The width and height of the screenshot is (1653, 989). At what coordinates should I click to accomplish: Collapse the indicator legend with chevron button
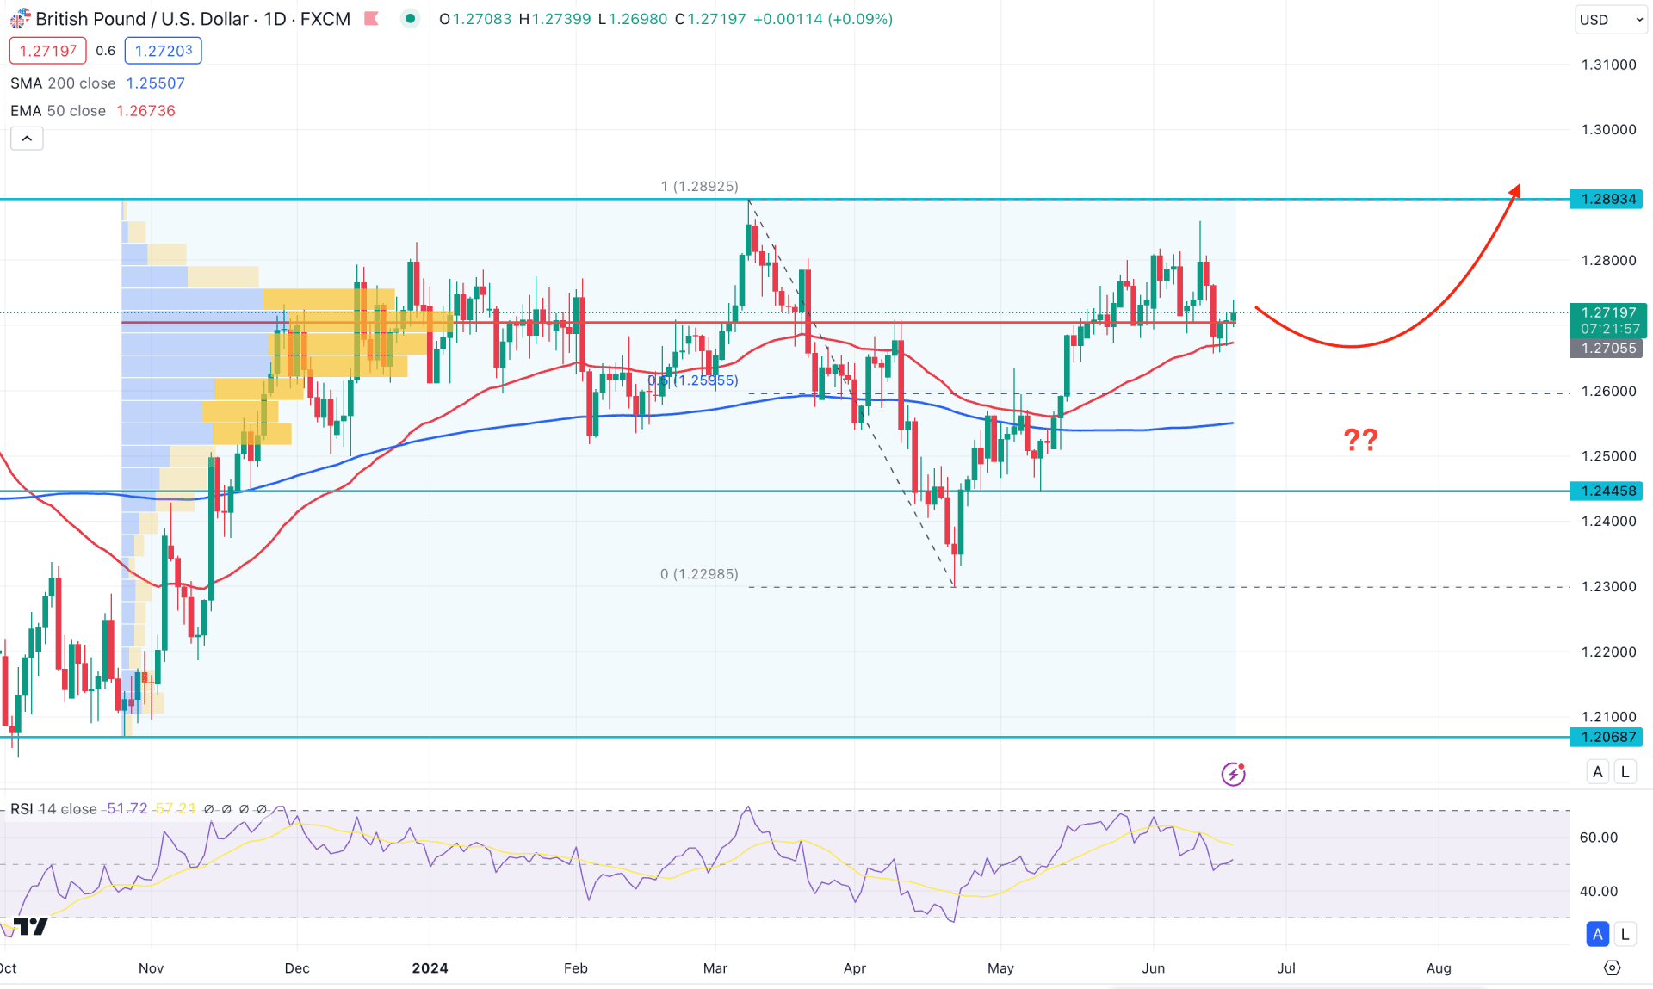(27, 139)
